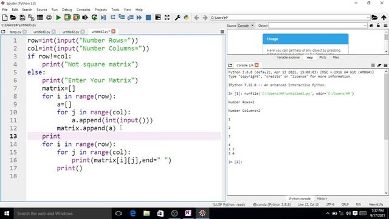The image size is (389, 219).
Task: Expand the Object combo box
Action: 365,26
